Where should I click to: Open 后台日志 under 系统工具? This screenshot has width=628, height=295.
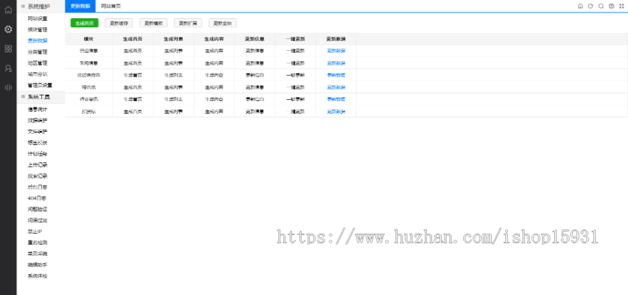click(38, 187)
